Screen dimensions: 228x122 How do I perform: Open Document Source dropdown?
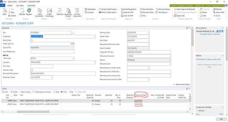coord(170,56)
